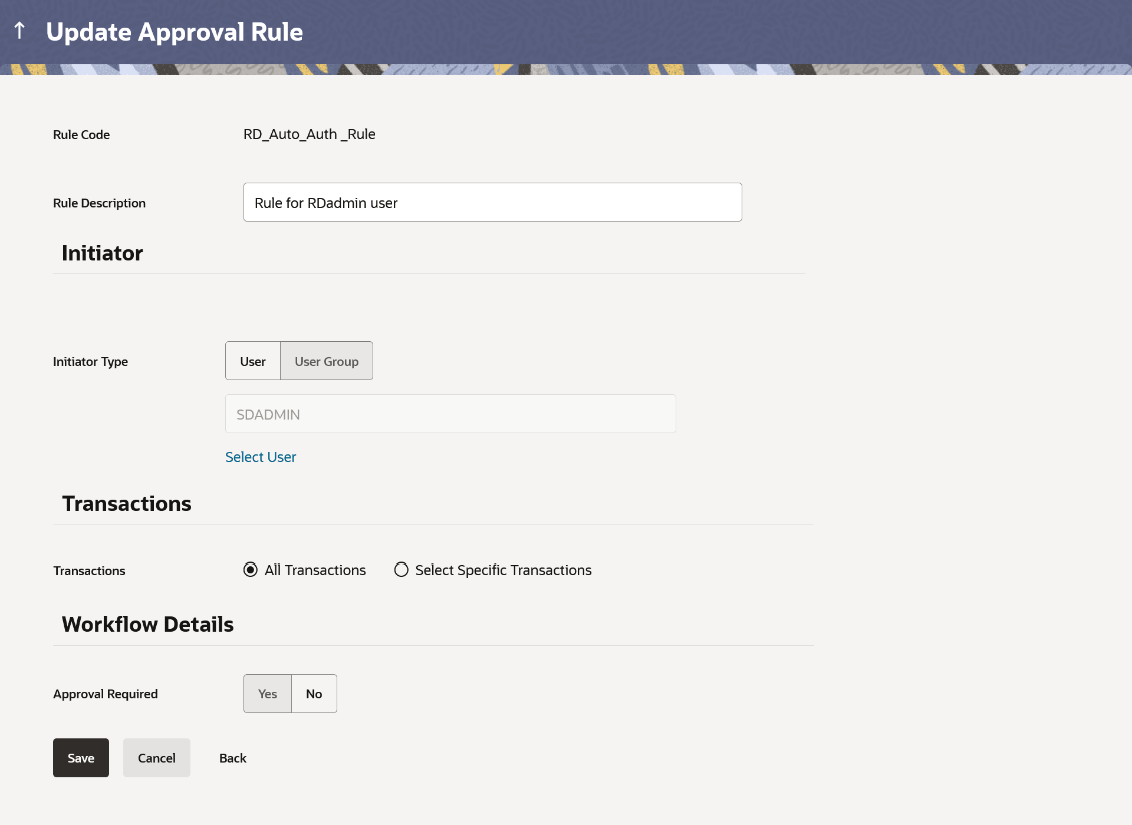Choose the All Transactions radio button

click(251, 570)
